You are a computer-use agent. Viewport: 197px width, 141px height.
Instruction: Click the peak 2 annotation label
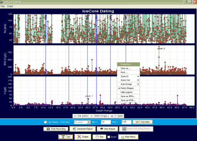pyautogui.click(x=161, y=49)
